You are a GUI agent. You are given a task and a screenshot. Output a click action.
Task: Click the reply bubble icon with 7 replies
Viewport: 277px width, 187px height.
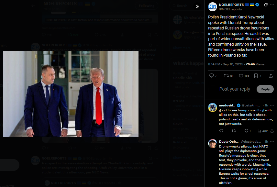[213, 76]
